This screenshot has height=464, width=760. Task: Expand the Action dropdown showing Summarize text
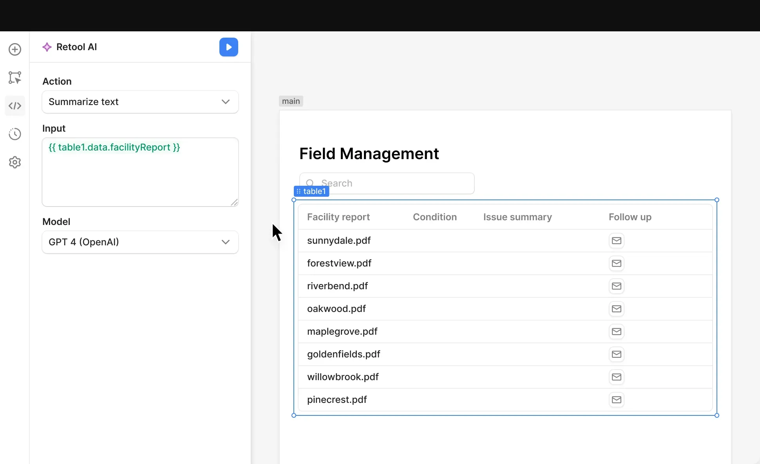point(140,102)
